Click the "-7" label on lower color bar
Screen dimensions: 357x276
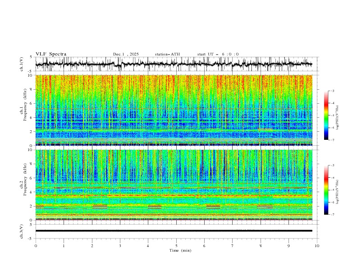(333, 214)
